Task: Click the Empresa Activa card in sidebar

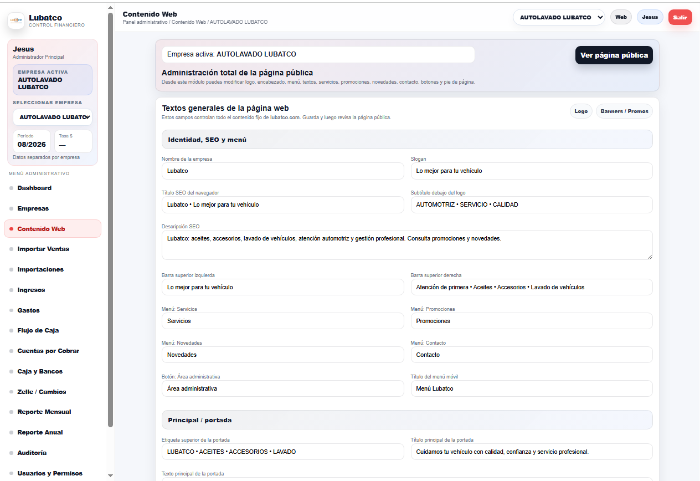Action: click(x=53, y=80)
